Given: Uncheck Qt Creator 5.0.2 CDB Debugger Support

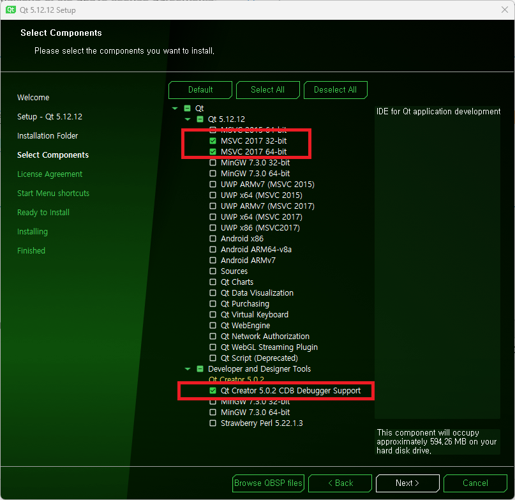Looking at the screenshot, I should 213,390.
